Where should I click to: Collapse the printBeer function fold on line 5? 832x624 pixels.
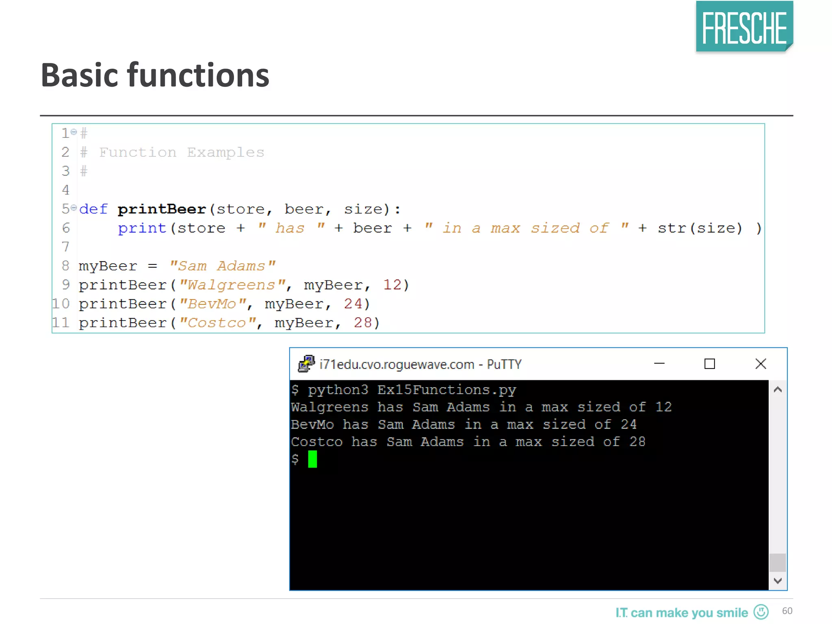click(x=74, y=208)
